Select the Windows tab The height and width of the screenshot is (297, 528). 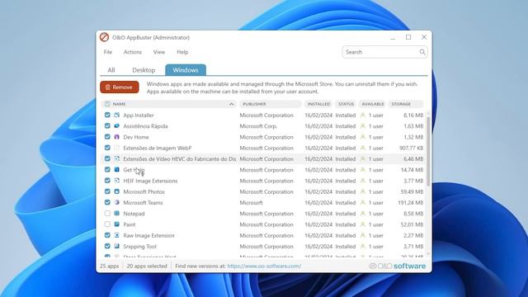tap(186, 70)
